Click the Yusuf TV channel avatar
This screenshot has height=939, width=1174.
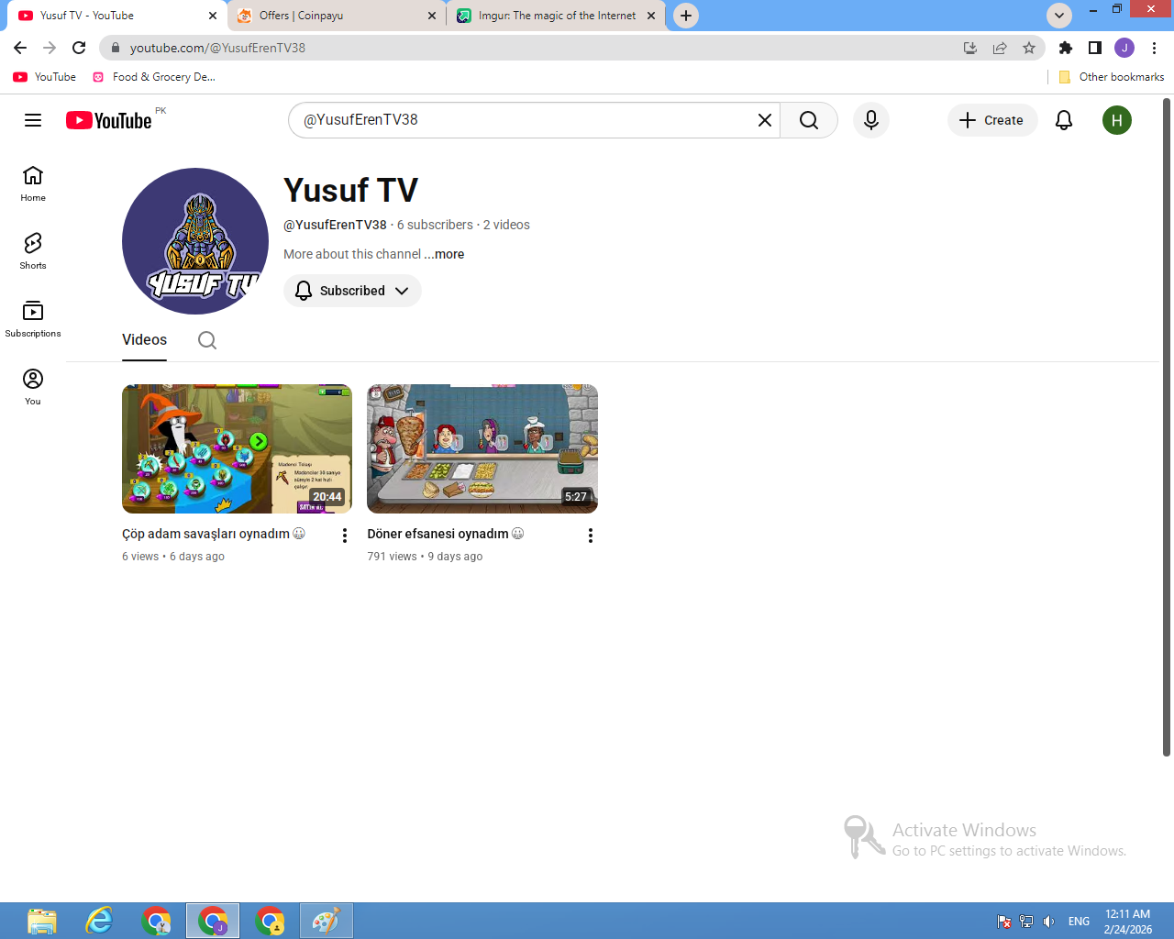pyautogui.click(x=195, y=241)
